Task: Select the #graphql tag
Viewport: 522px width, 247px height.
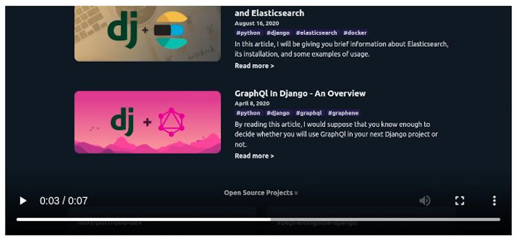Action: tap(309, 113)
